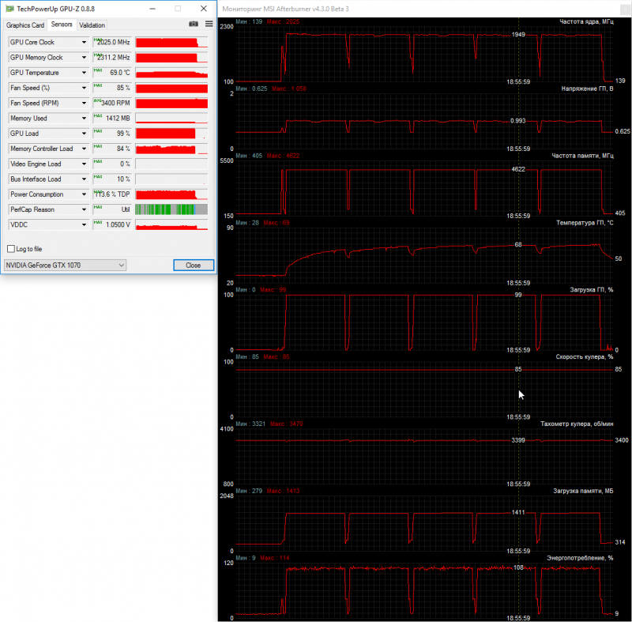The image size is (632, 622).
Task: Click the MAX indicator beside GPU Load value
Action: [x=98, y=131]
